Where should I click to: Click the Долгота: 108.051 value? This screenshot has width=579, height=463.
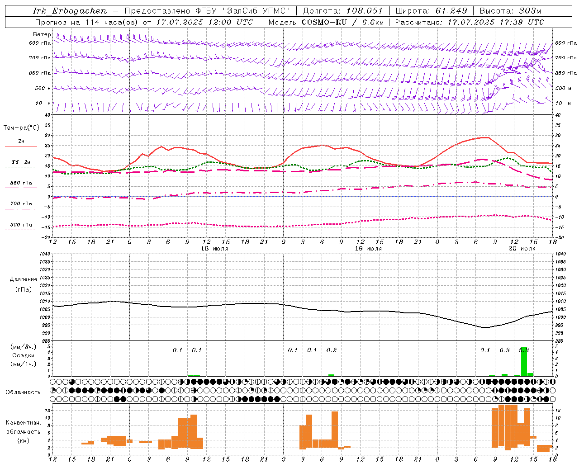tap(342, 11)
